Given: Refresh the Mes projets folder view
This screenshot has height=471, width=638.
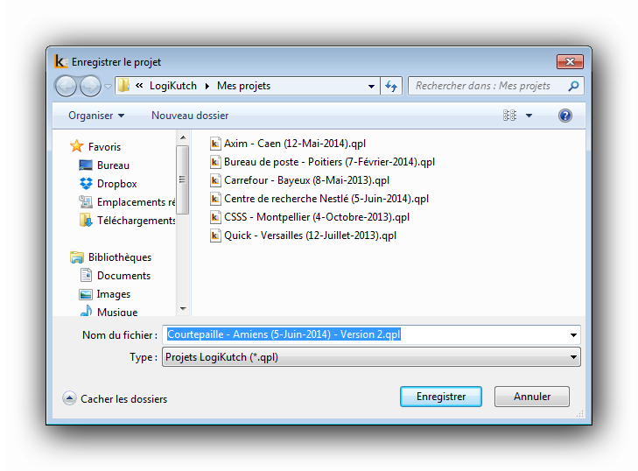Looking at the screenshot, I should [x=391, y=86].
